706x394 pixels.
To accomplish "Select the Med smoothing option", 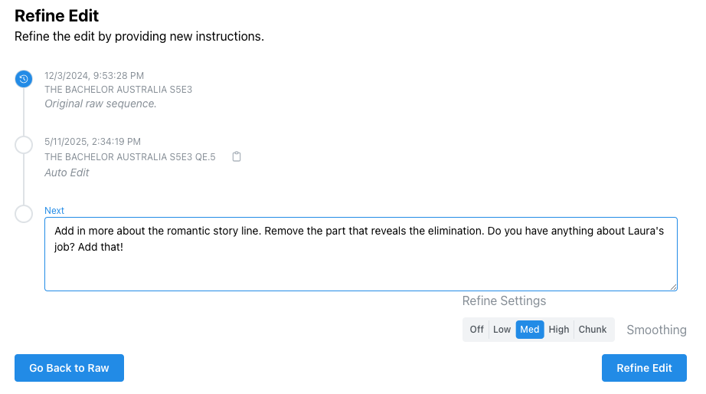I will [x=530, y=330].
